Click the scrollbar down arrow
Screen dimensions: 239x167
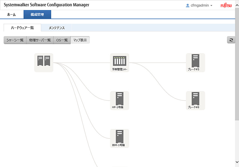(x=237, y=162)
